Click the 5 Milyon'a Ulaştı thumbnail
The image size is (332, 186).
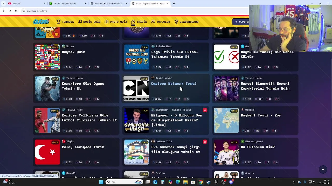coord(137,120)
